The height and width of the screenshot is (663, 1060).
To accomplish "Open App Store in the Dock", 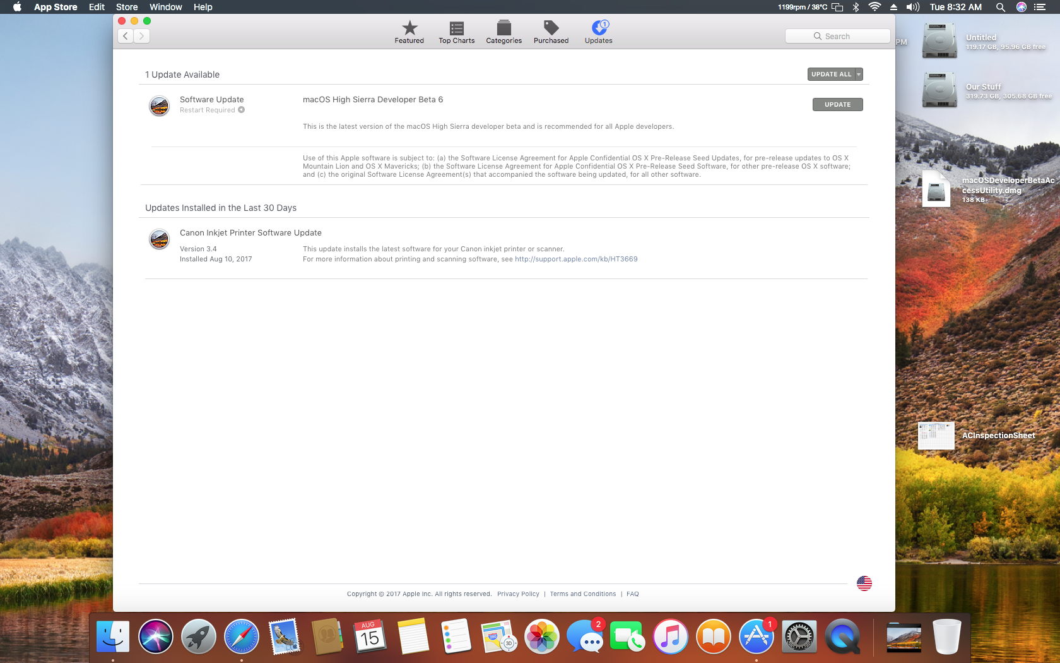I will pos(757,636).
